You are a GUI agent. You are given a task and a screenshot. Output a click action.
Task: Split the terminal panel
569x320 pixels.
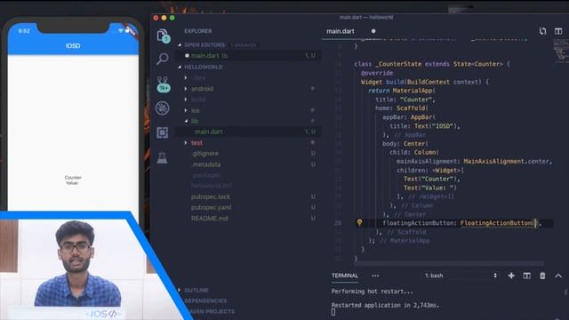pyautogui.click(x=526, y=276)
